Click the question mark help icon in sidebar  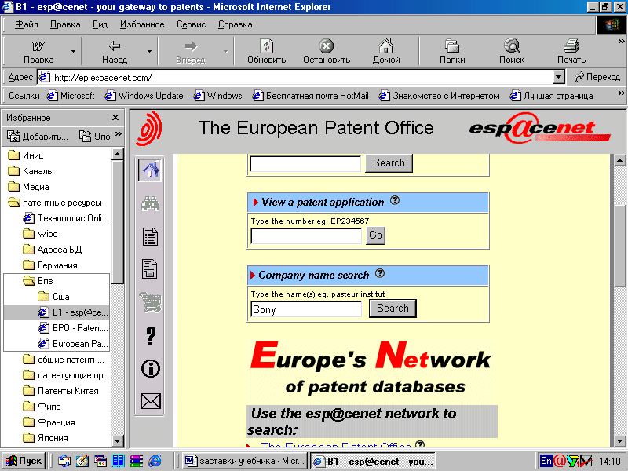pos(151,336)
